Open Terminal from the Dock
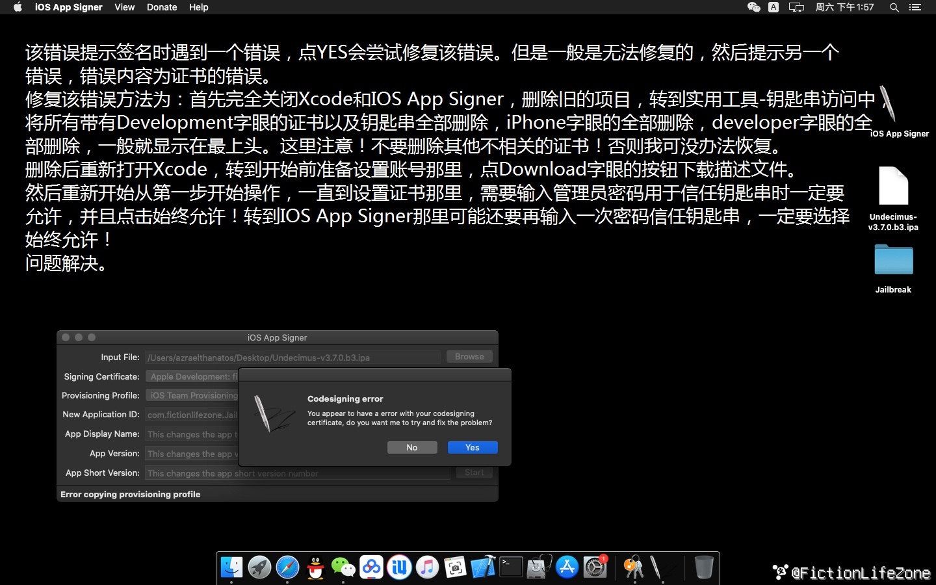 click(511, 567)
